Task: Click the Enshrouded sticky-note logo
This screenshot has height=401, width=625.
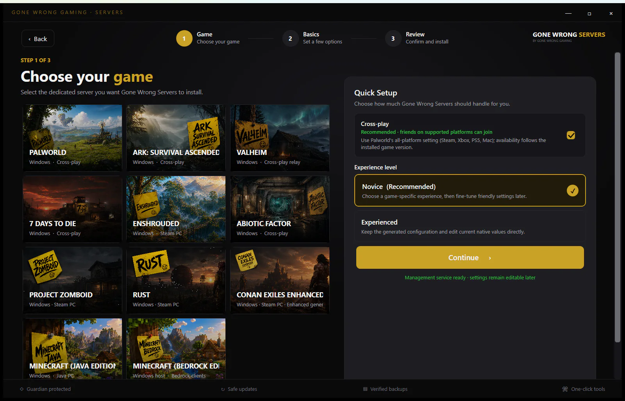Action: click(x=148, y=205)
